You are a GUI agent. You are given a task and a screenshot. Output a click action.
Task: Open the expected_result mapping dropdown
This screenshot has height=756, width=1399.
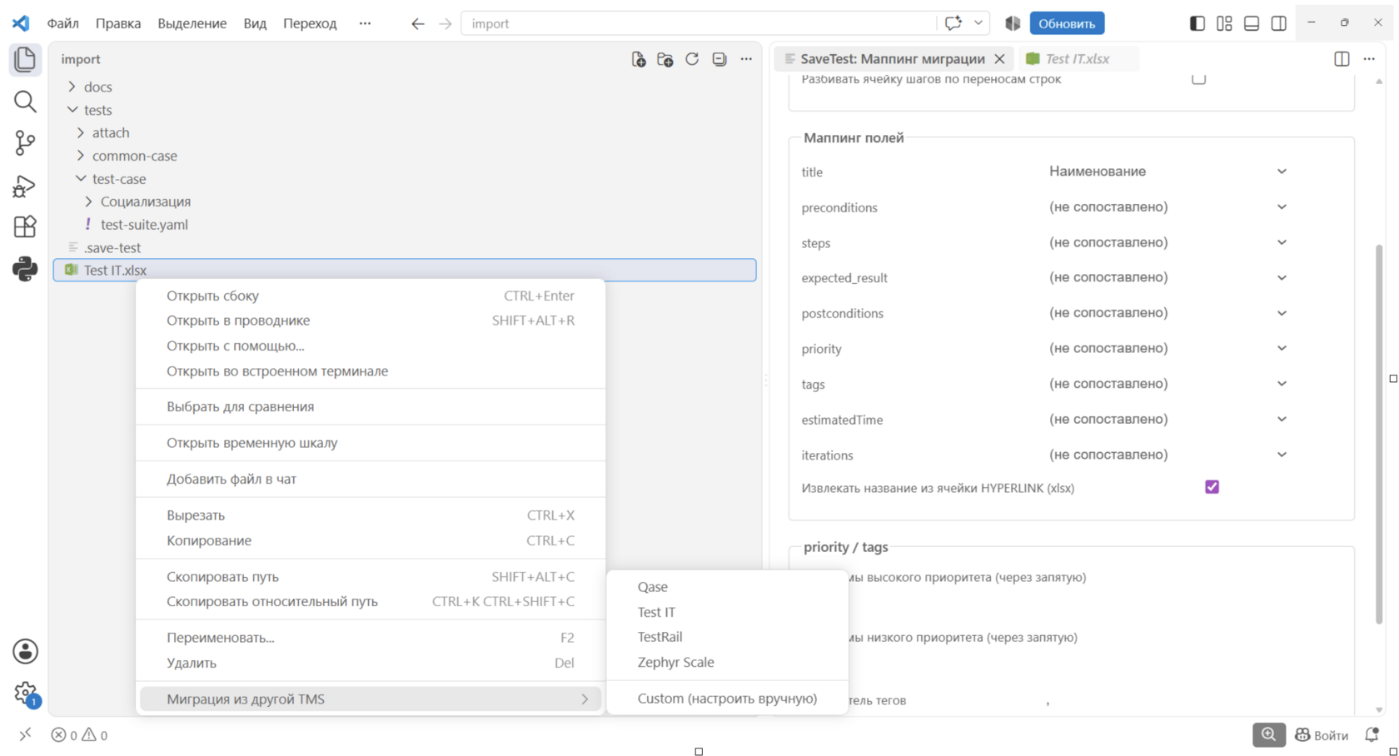tap(1167, 277)
